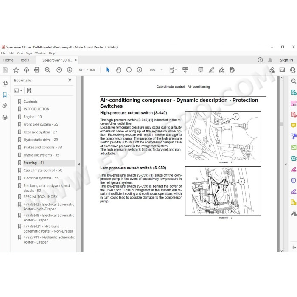Expand right pane with arrow icon
The height and width of the screenshot is (297, 297).
[x=294, y=247]
